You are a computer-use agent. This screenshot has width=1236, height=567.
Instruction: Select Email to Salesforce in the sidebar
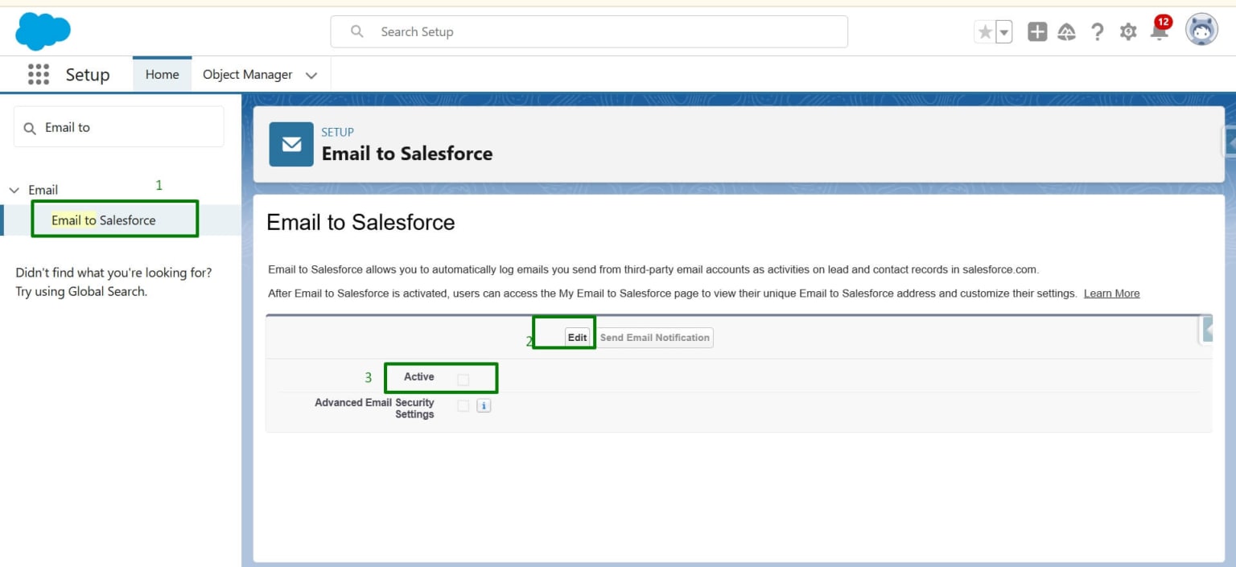coord(104,220)
